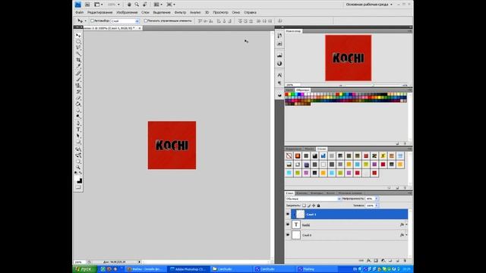This screenshot has height=273, width=486.
Task: Toggle Quick Mask mode at toolbox bottom
Action: click(78, 187)
